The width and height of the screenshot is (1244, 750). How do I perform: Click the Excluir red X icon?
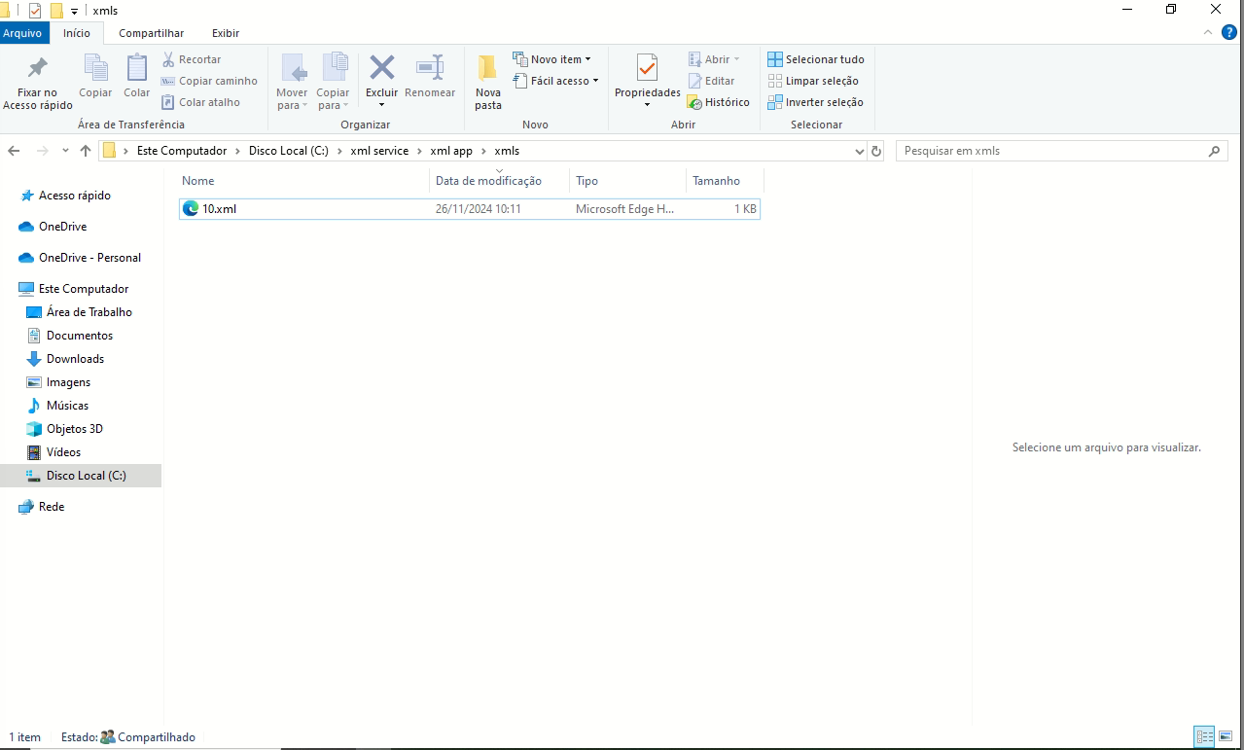tap(381, 68)
